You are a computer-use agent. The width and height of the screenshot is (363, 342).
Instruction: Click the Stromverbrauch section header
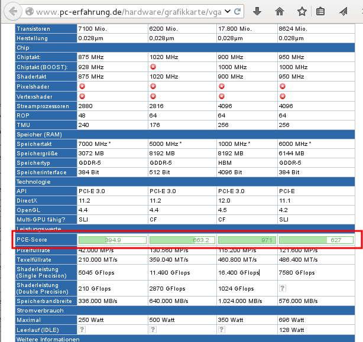185,311
